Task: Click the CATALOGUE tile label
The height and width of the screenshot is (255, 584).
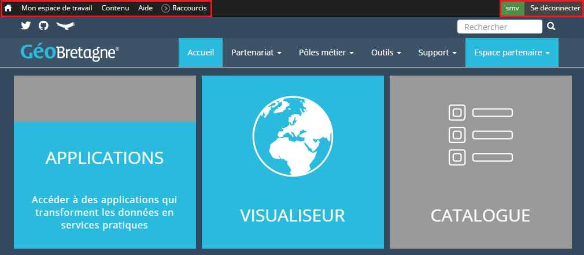Action: click(480, 216)
